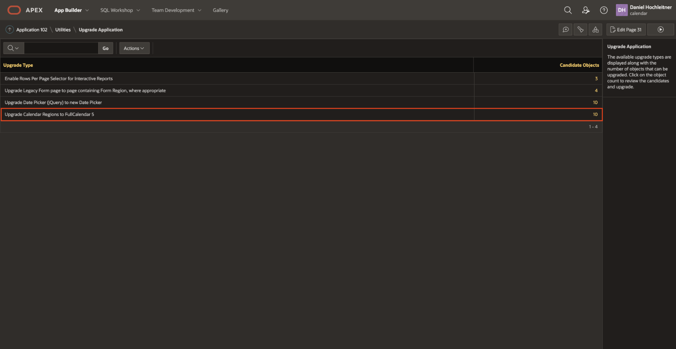
Task: Click the Edit Page 31 button
Action: (x=626, y=30)
